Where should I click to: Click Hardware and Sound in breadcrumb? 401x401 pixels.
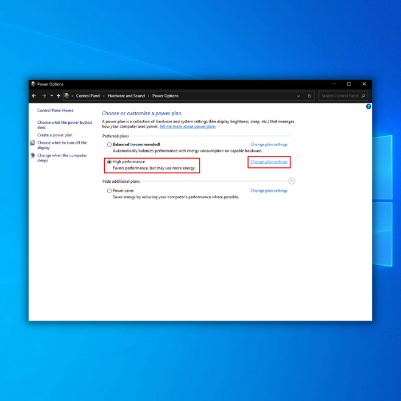pyautogui.click(x=126, y=96)
